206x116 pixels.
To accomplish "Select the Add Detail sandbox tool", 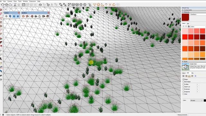I will tap(43, 16).
